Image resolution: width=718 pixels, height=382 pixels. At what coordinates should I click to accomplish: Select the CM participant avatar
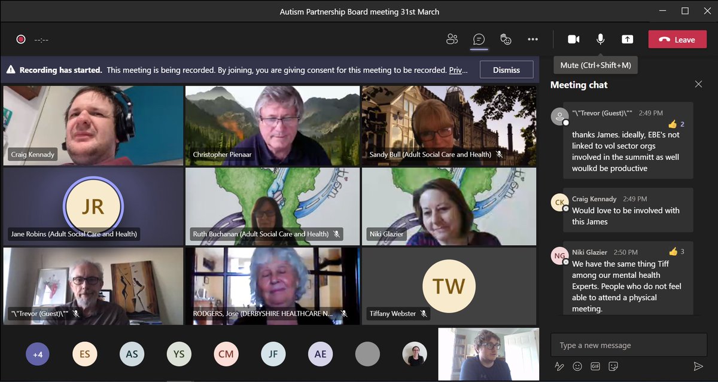click(226, 354)
